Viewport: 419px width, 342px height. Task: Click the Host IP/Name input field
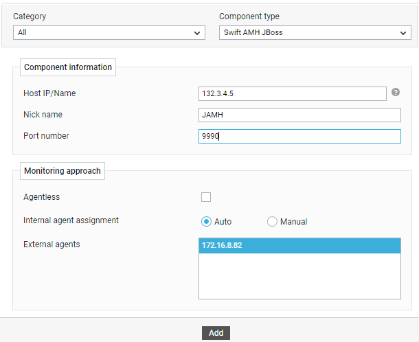point(293,93)
